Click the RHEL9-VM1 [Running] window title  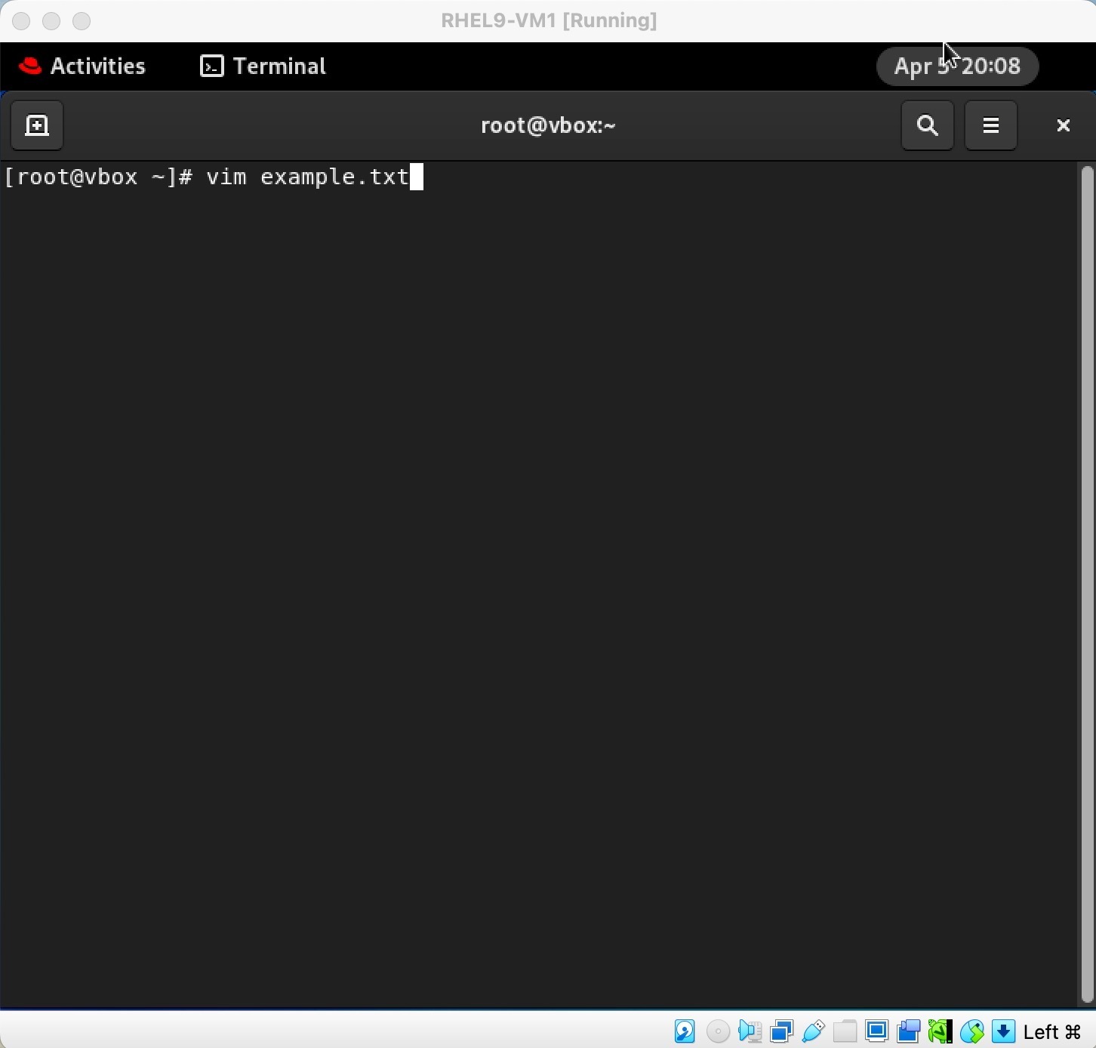tap(549, 20)
